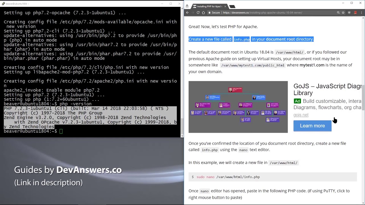The image size is (365, 205).
Task: Click the green Ad badge
Action: [297, 101]
